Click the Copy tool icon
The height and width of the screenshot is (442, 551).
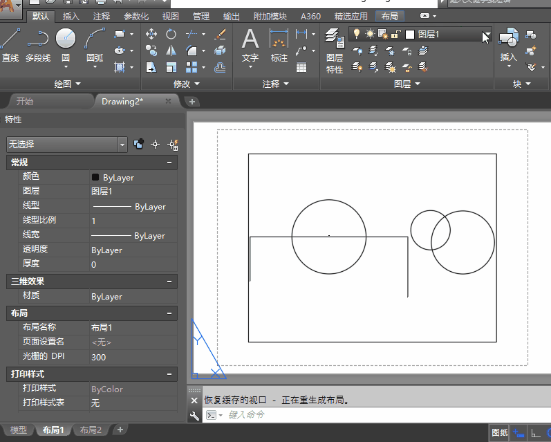(151, 50)
